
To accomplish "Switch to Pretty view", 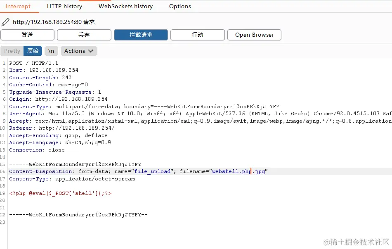I will coord(12,51).
